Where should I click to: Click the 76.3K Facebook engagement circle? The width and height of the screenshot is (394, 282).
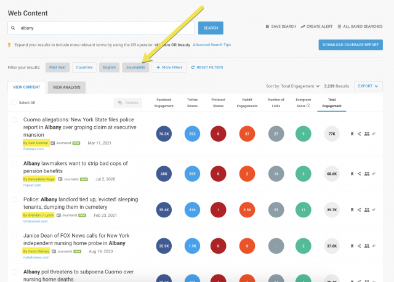click(164, 134)
